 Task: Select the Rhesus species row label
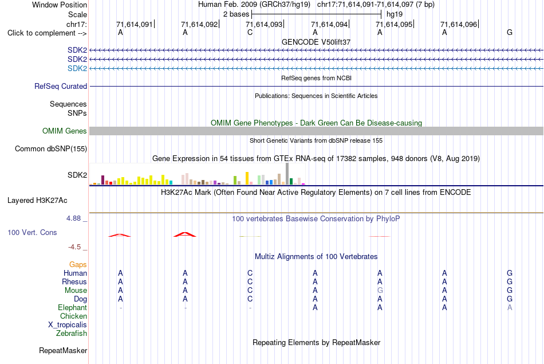pos(74,281)
